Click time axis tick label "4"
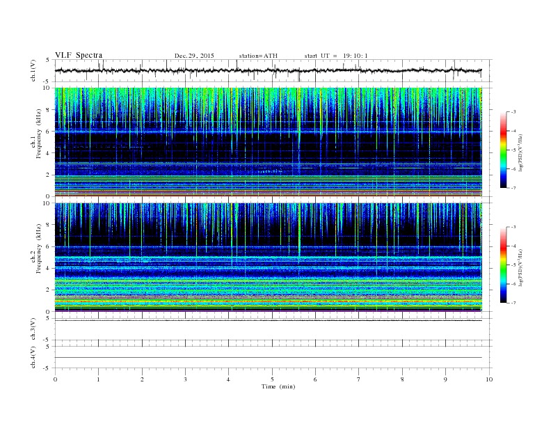Viewport: 551px width, 426px height. (228, 379)
